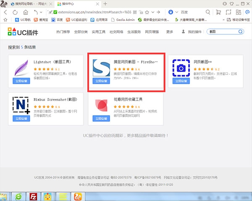Click the Nimbus N logo icon
The image size is (252, 201).
click(21, 105)
